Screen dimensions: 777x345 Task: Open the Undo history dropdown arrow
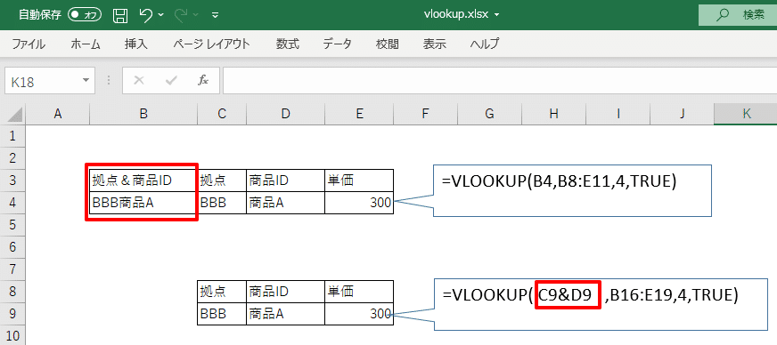(x=160, y=15)
